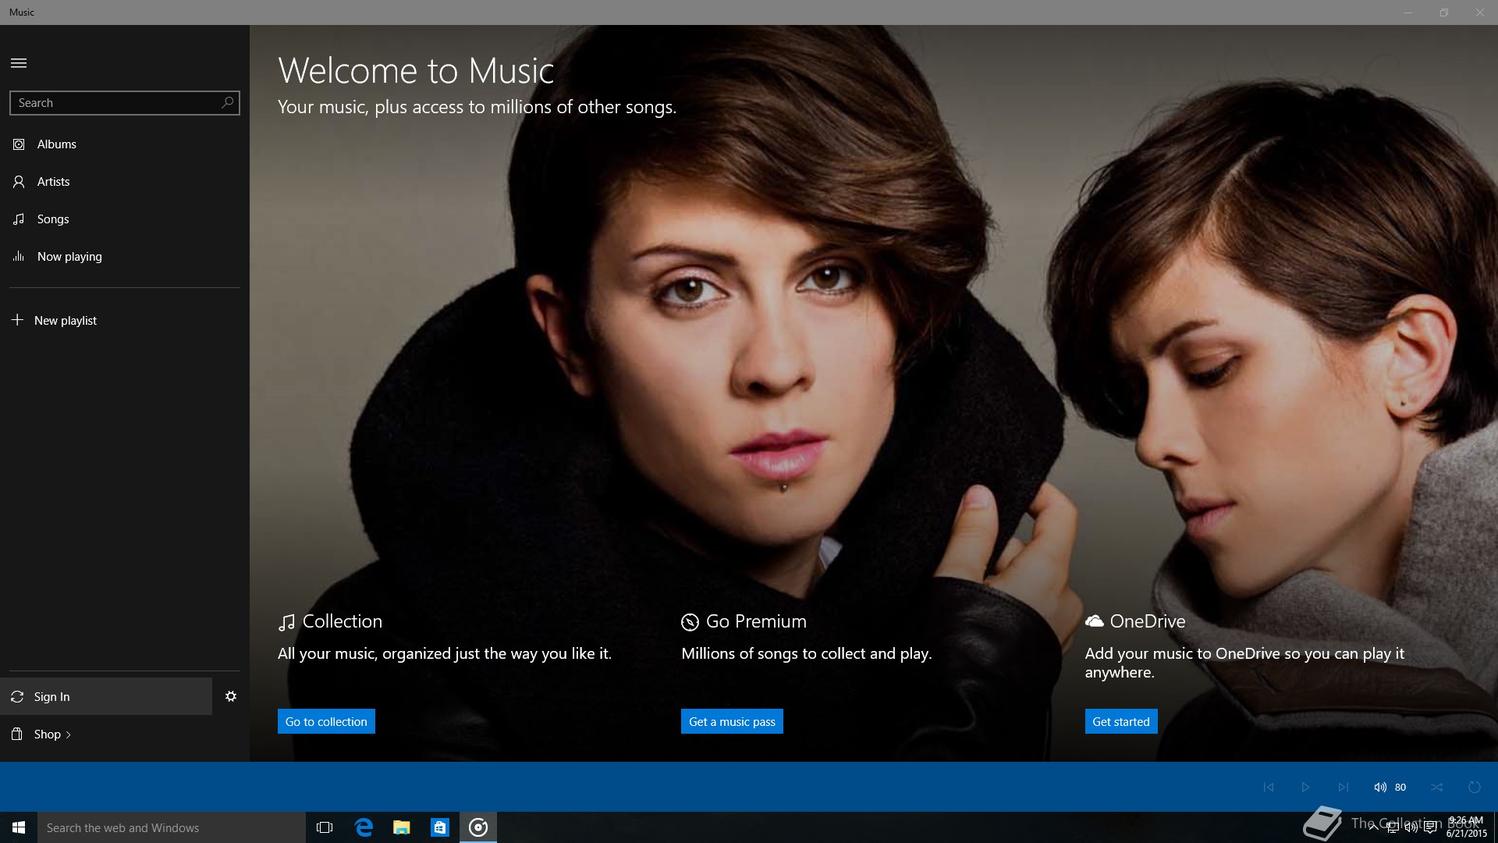Image resolution: width=1498 pixels, height=843 pixels.
Task: Open Artists in the sidebar
Action: 125,182
